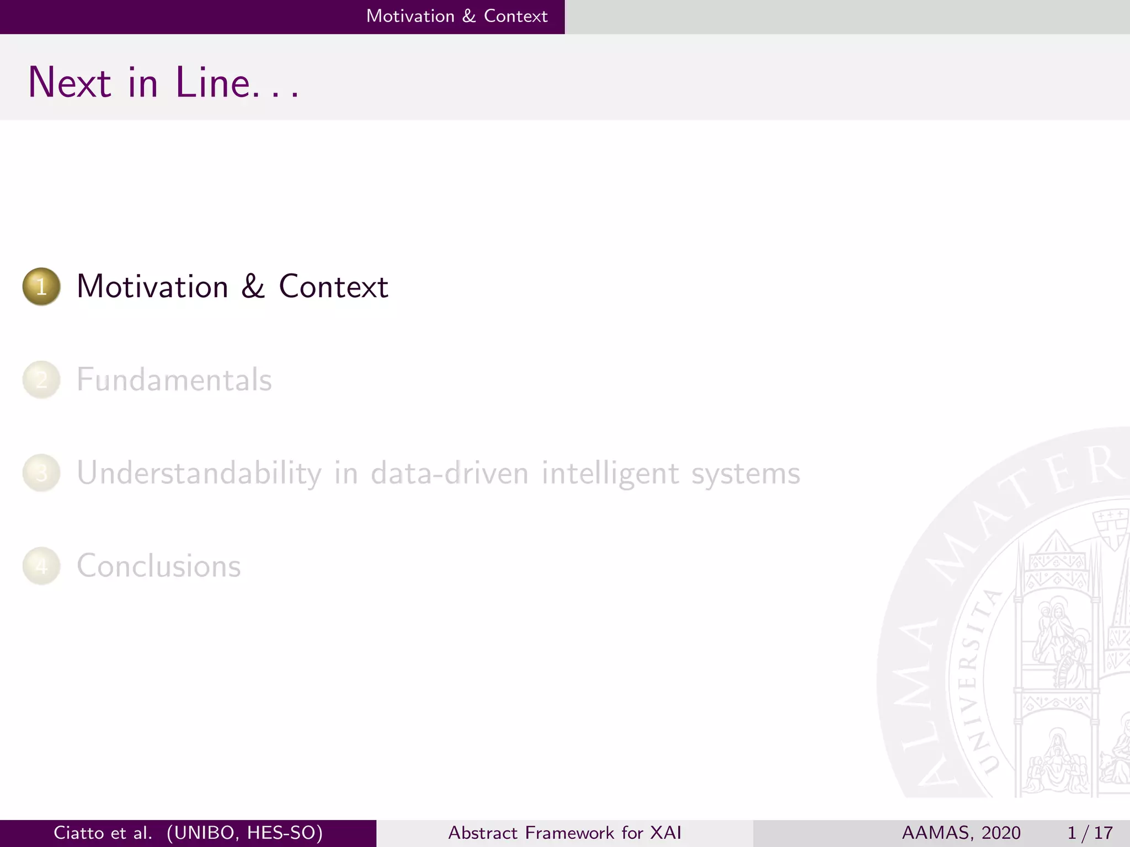Jump to the Fundamentals section
Viewport: 1130px width, 847px height.
(174, 380)
